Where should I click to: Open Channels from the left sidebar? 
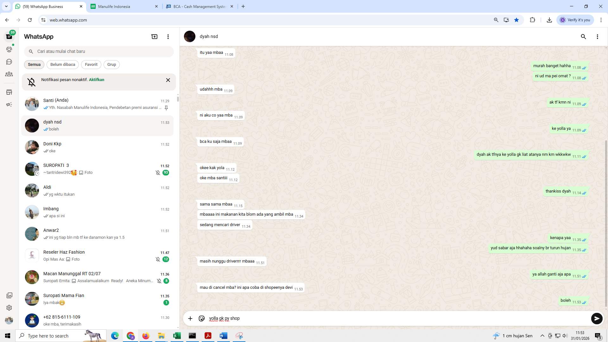[x=9, y=62]
